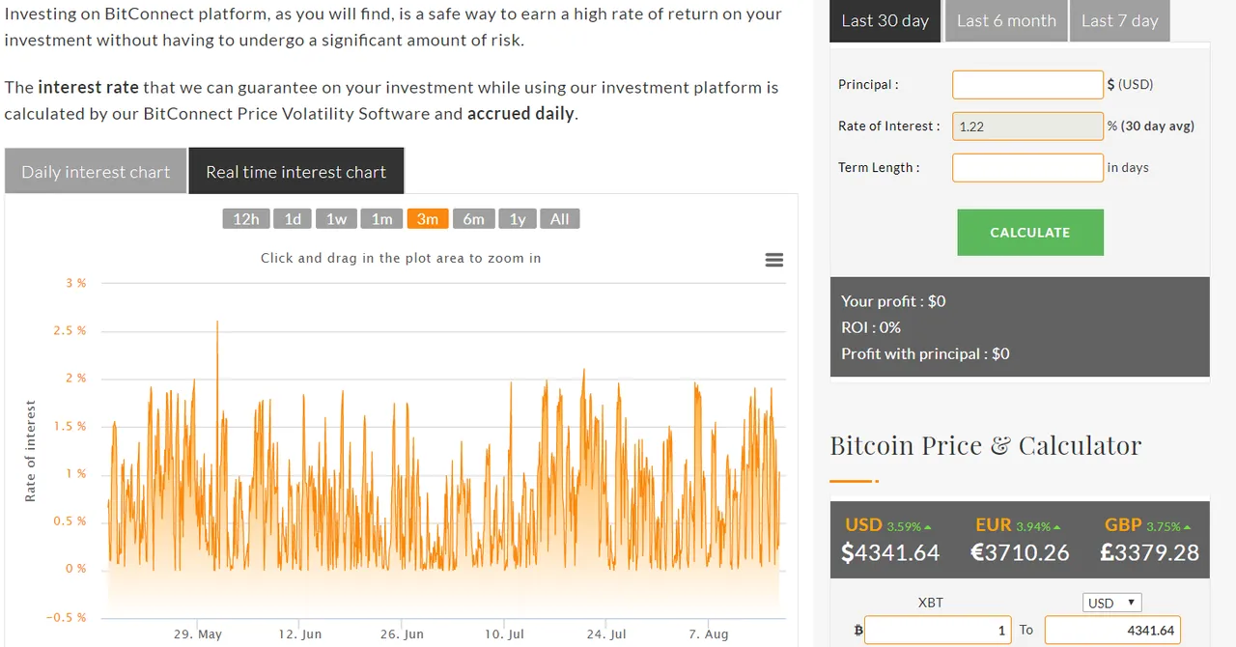
Task: Choose the 1m chart range
Action: [x=382, y=219]
